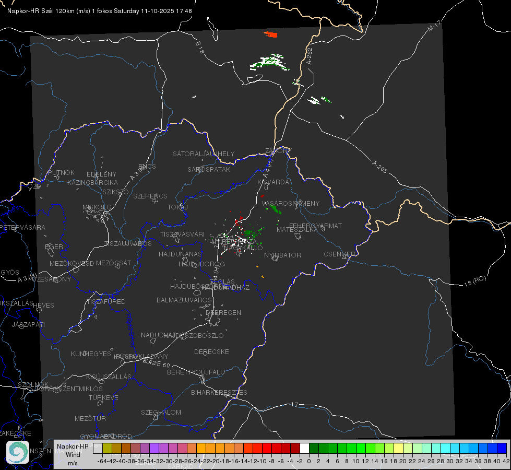Select the KUNHEGYES label
Screen dimensions: 511x470
click(x=91, y=354)
